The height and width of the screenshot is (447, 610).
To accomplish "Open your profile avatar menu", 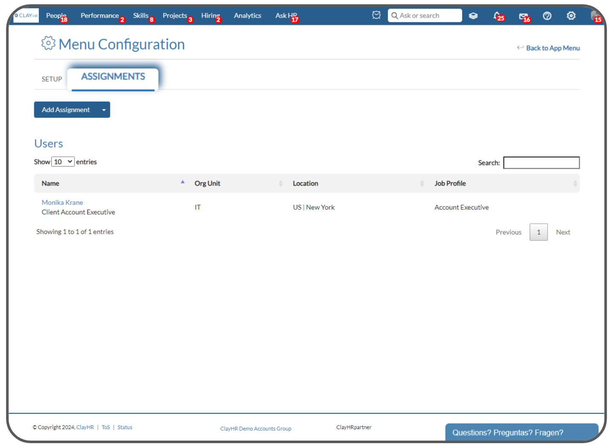I will (x=595, y=15).
